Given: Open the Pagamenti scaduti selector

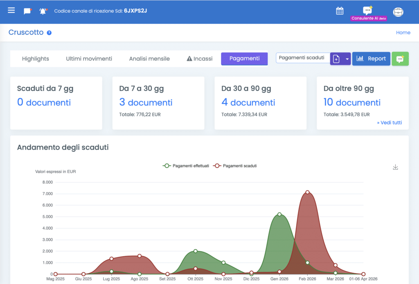Looking at the screenshot, I should tap(302, 58).
